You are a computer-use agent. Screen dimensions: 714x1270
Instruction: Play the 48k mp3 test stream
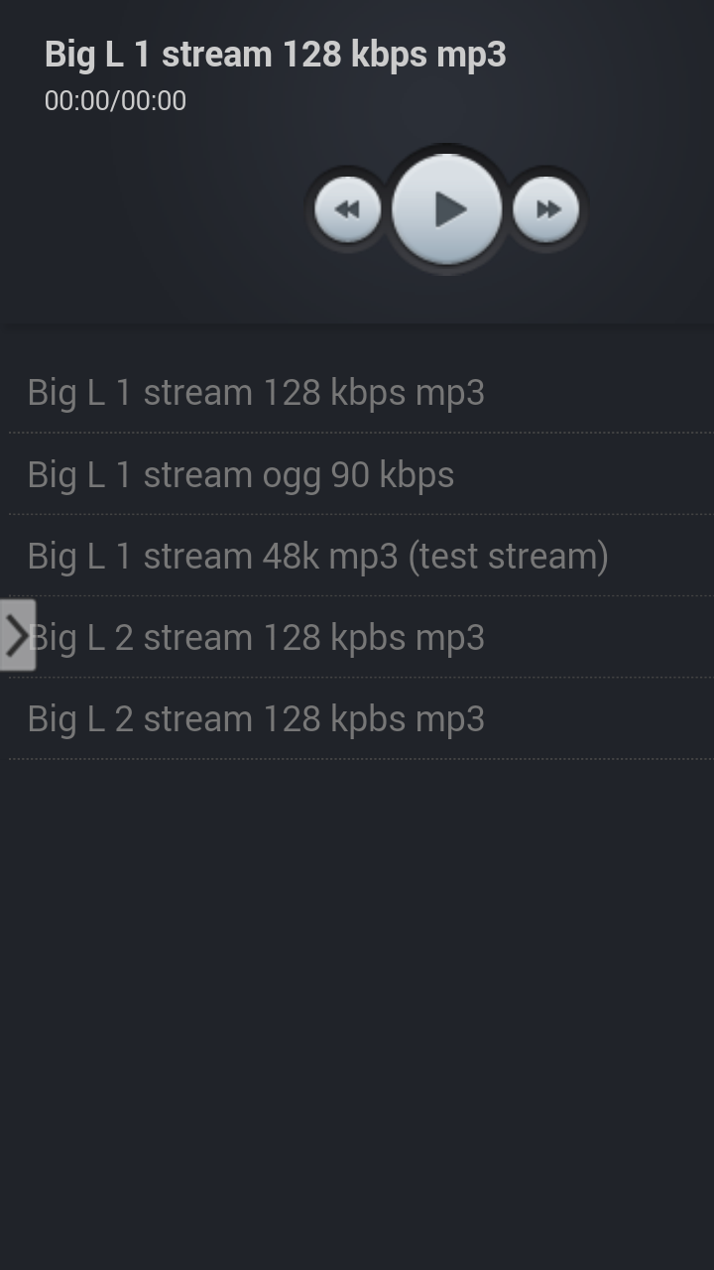(317, 556)
